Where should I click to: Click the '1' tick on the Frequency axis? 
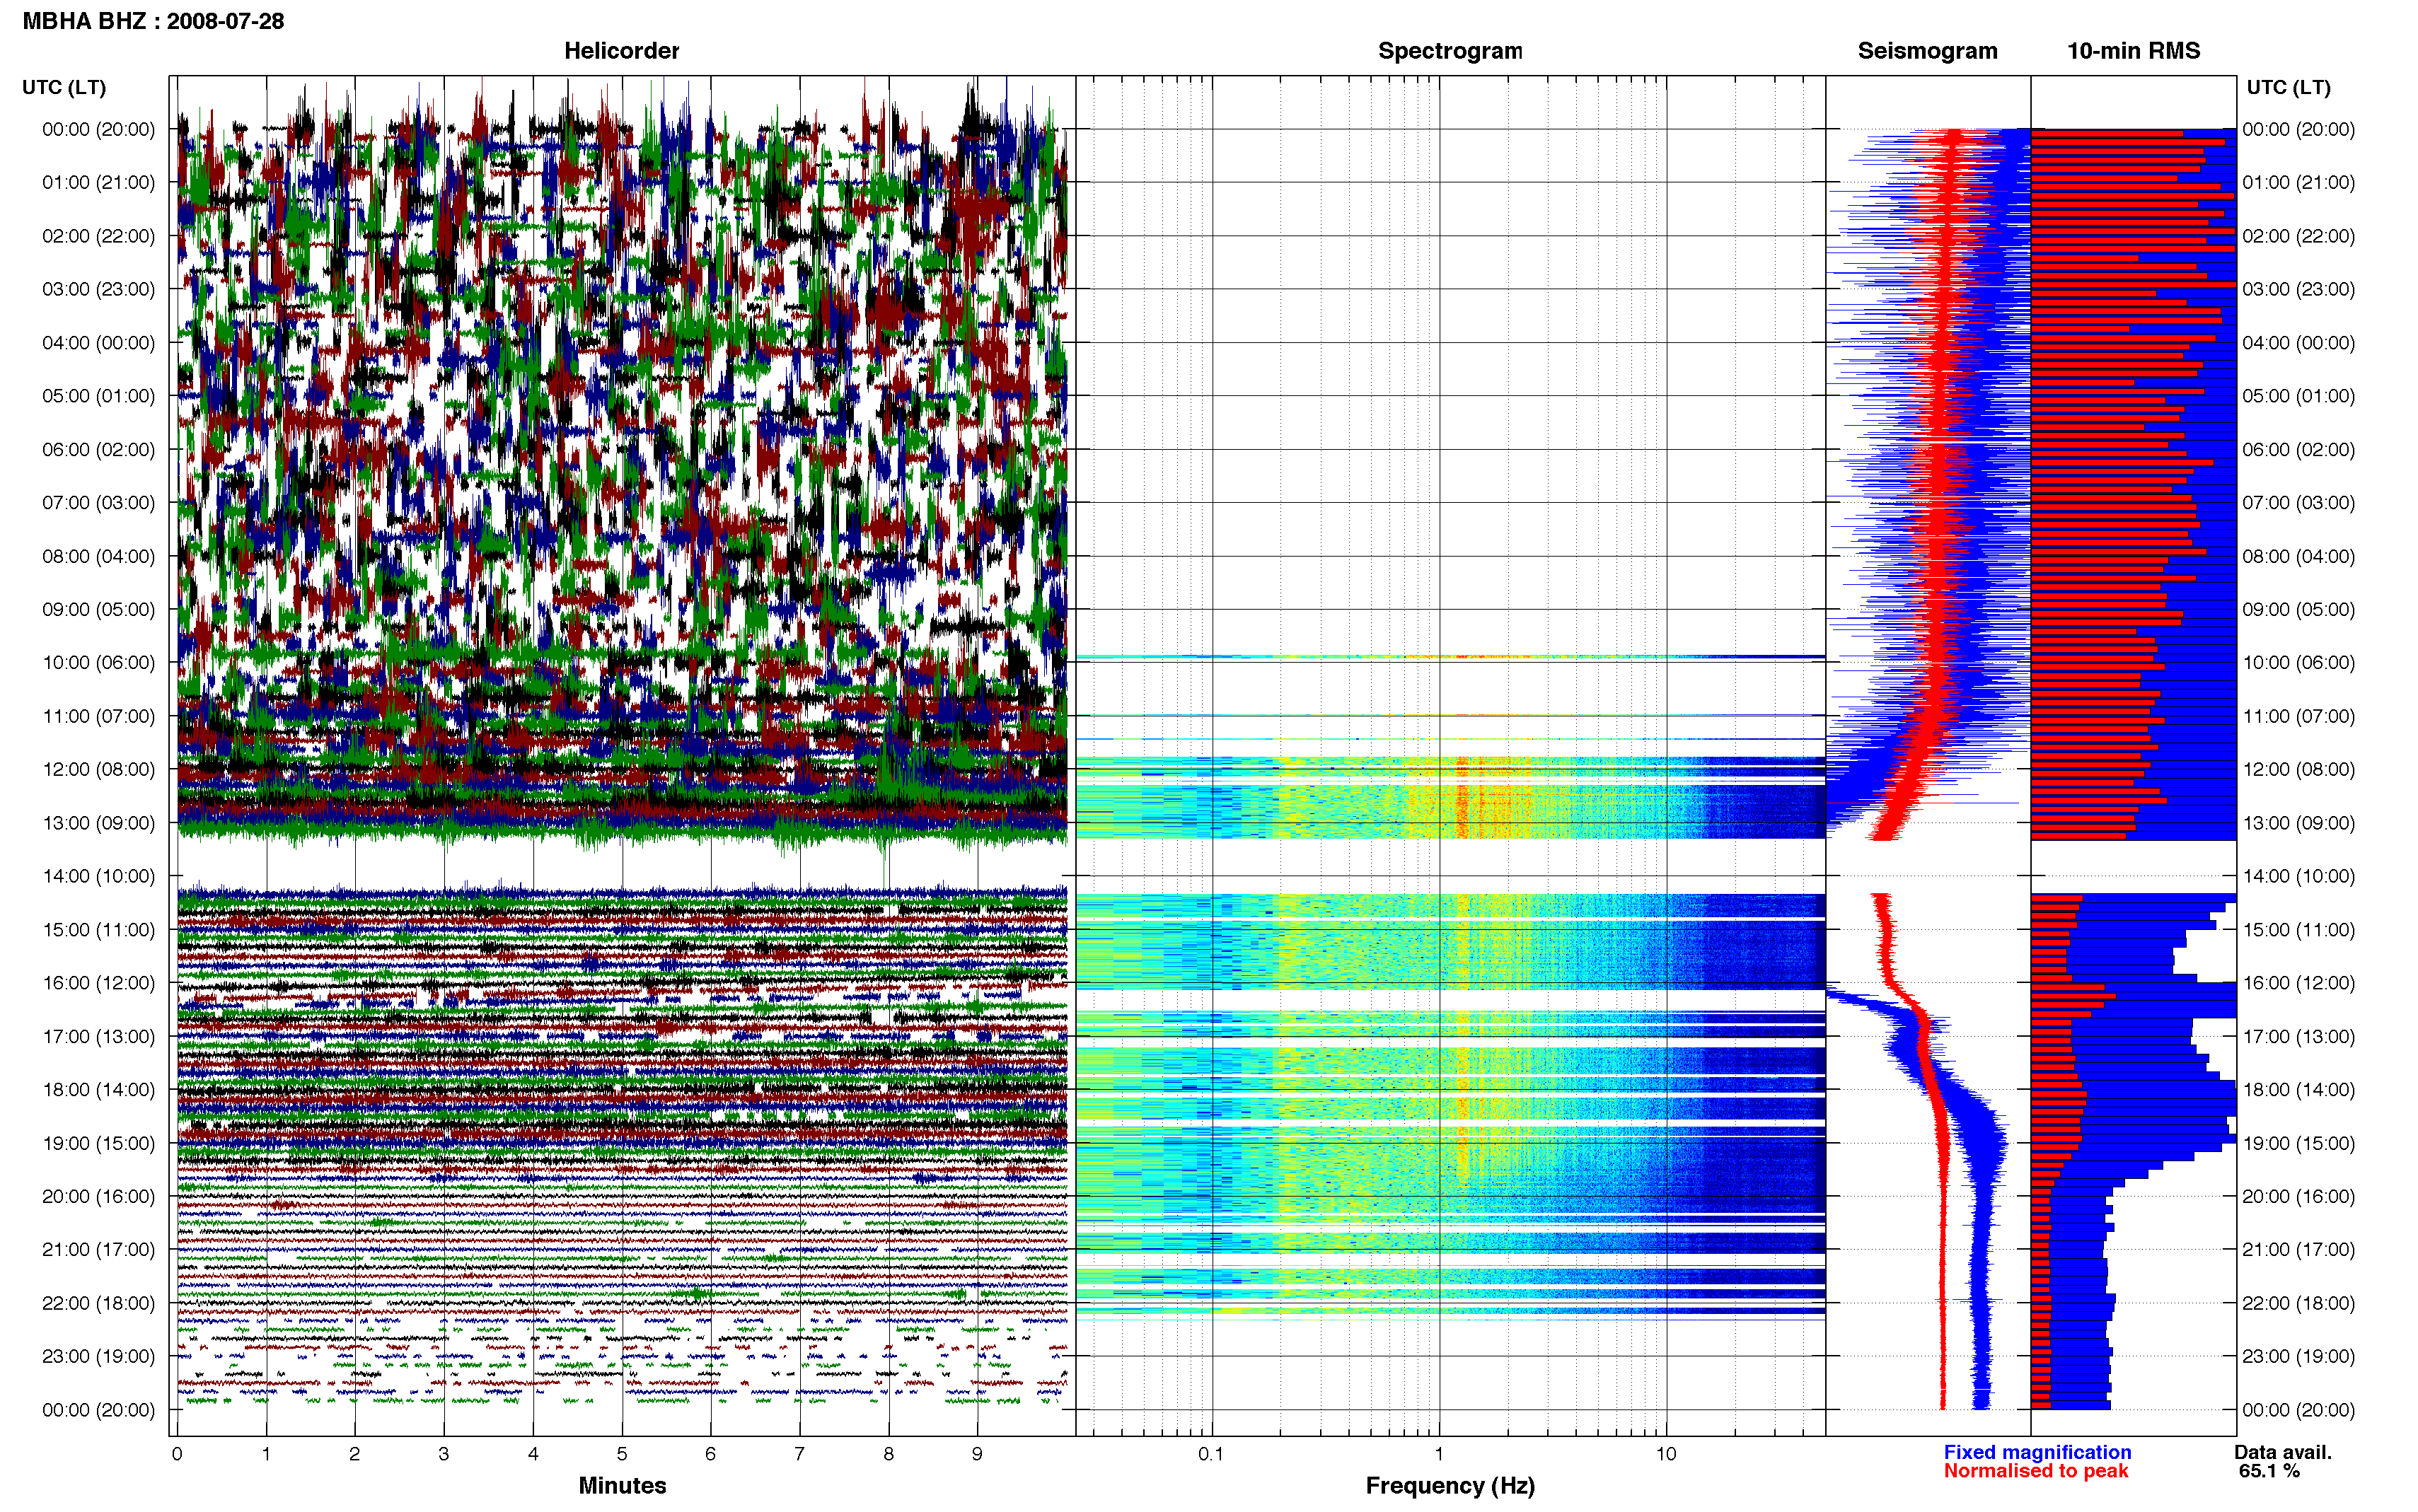tap(1439, 1454)
